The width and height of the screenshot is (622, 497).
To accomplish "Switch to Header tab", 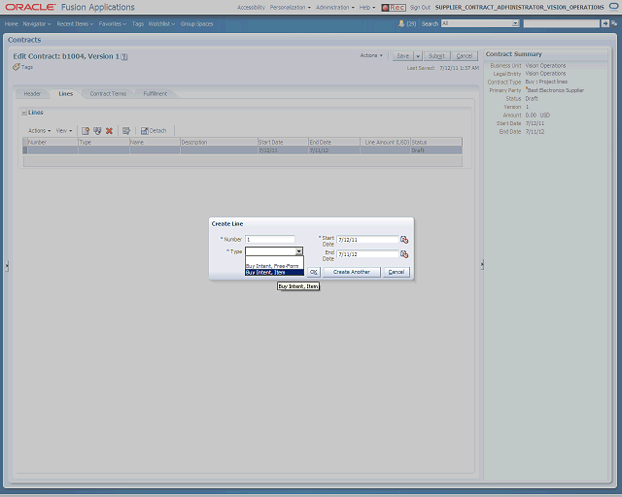I will click(32, 94).
